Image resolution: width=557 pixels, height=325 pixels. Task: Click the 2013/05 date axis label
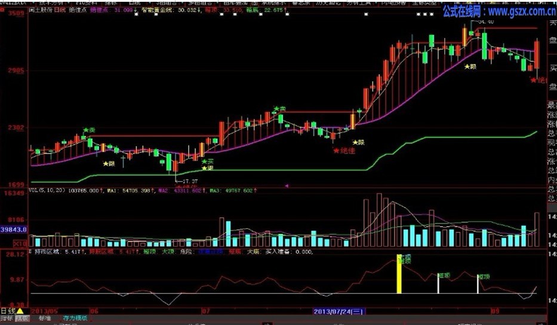point(44,312)
